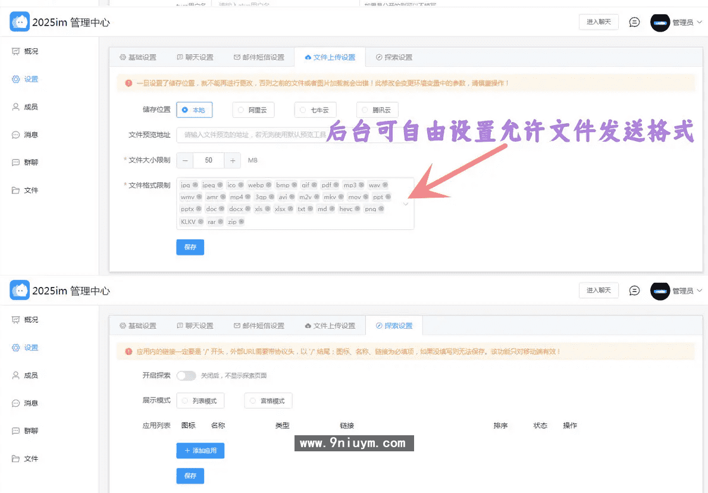Switch to the 邮件短信设置 tab
This screenshot has width=708, height=493.
[x=259, y=57]
